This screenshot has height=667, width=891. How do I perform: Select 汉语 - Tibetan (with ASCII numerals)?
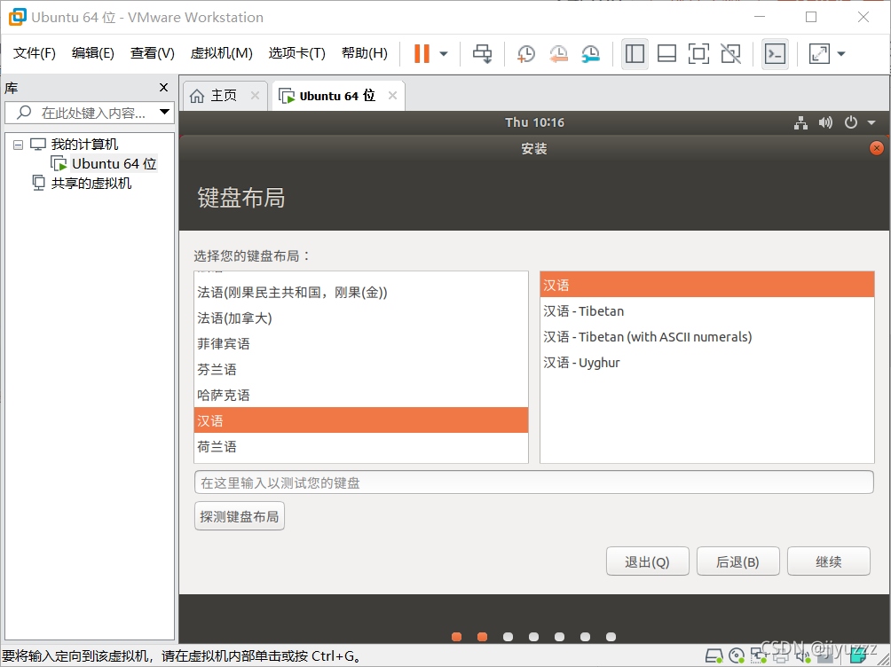707,336
